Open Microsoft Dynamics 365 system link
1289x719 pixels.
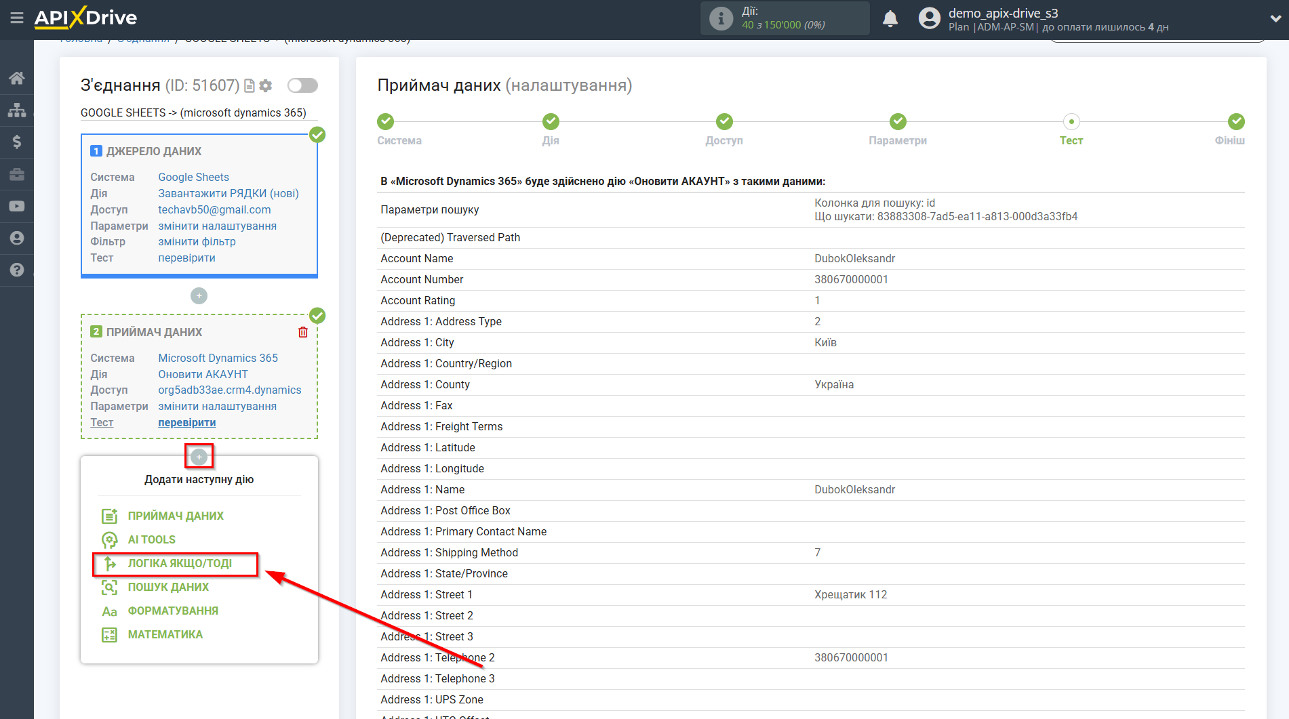pos(218,358)
